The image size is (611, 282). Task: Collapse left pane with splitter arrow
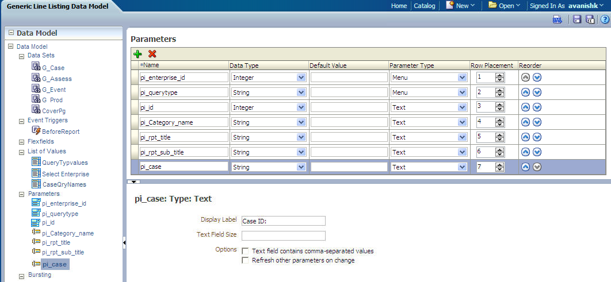click(124, 243)
